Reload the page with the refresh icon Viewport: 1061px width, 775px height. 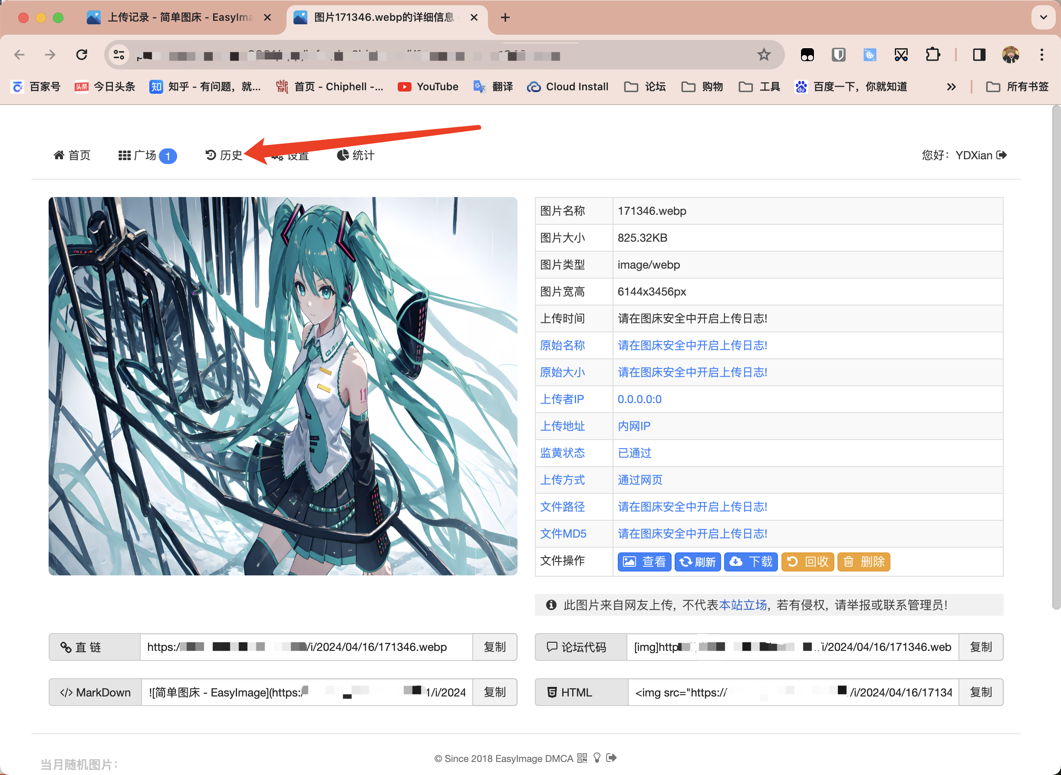point(82,55)
